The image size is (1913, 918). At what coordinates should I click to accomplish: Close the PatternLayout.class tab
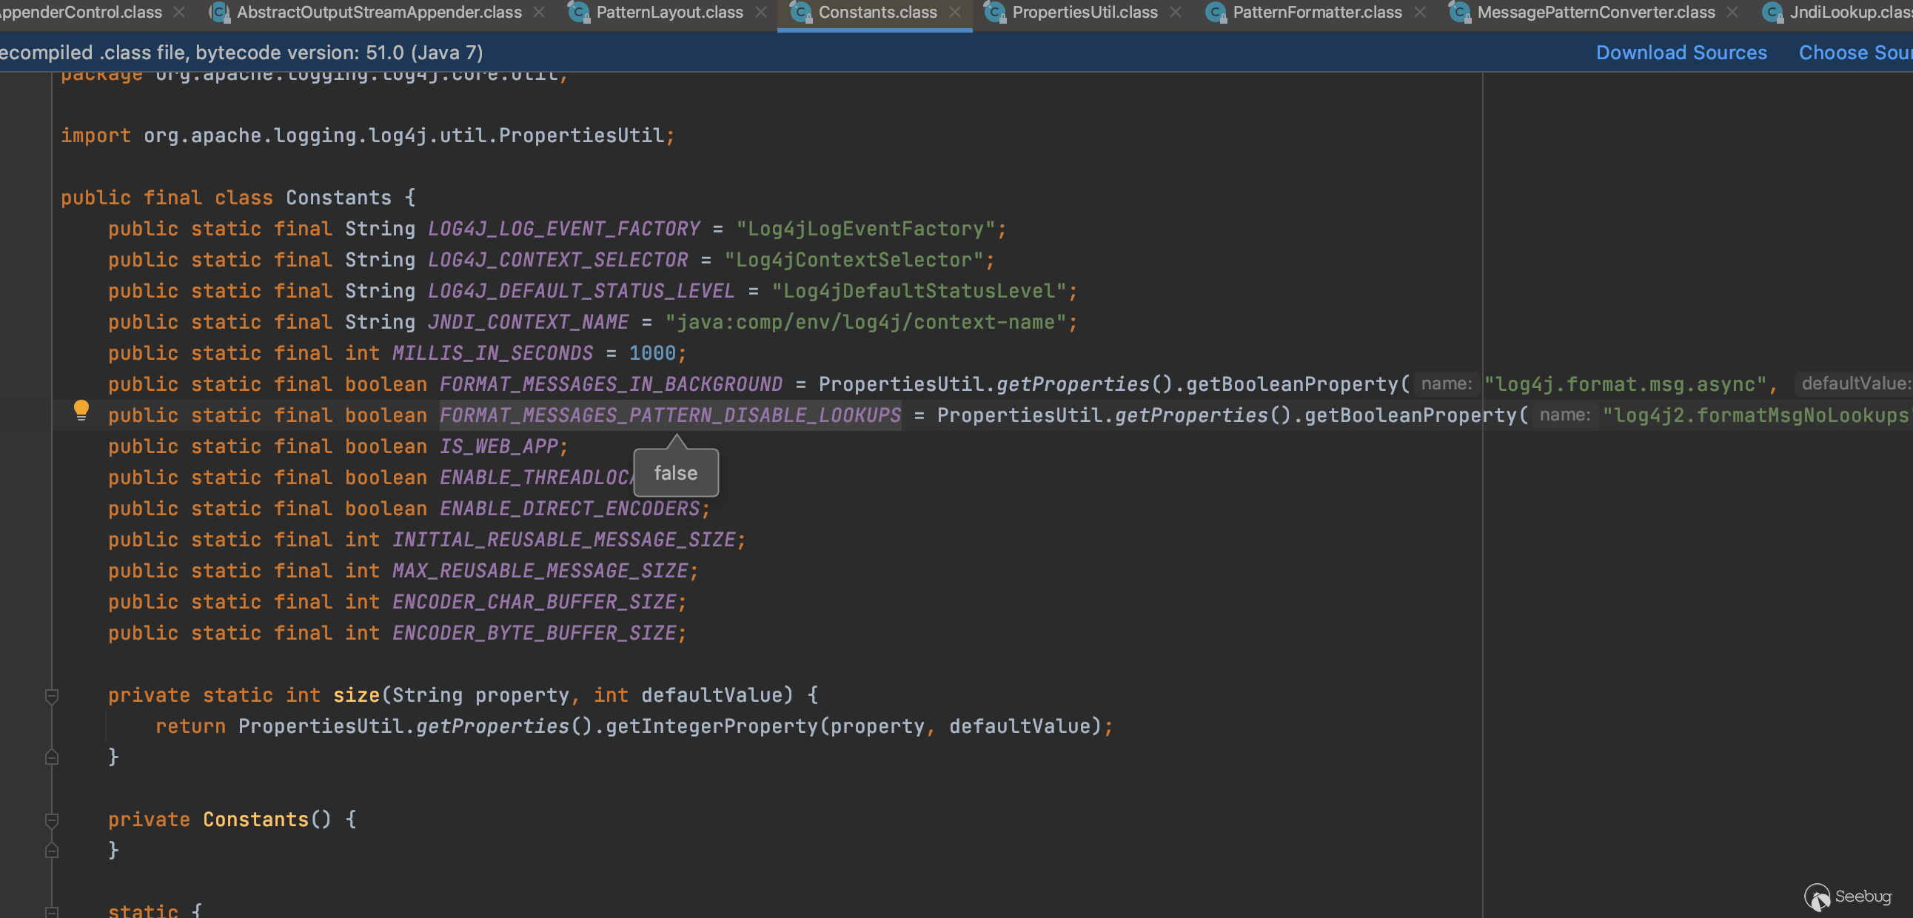(x=761, y=13)
